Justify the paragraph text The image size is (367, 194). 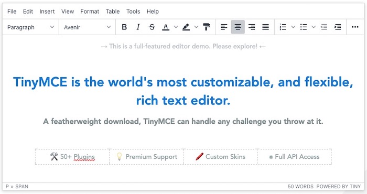[x=265, y=27]
